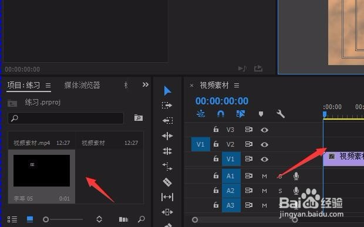
Task: Hide track V2 output with eye
Action: 264,145
